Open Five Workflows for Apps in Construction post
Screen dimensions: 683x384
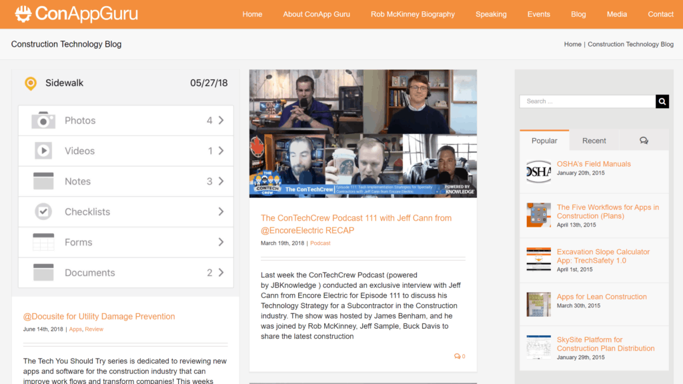click(x=608, y=211)
